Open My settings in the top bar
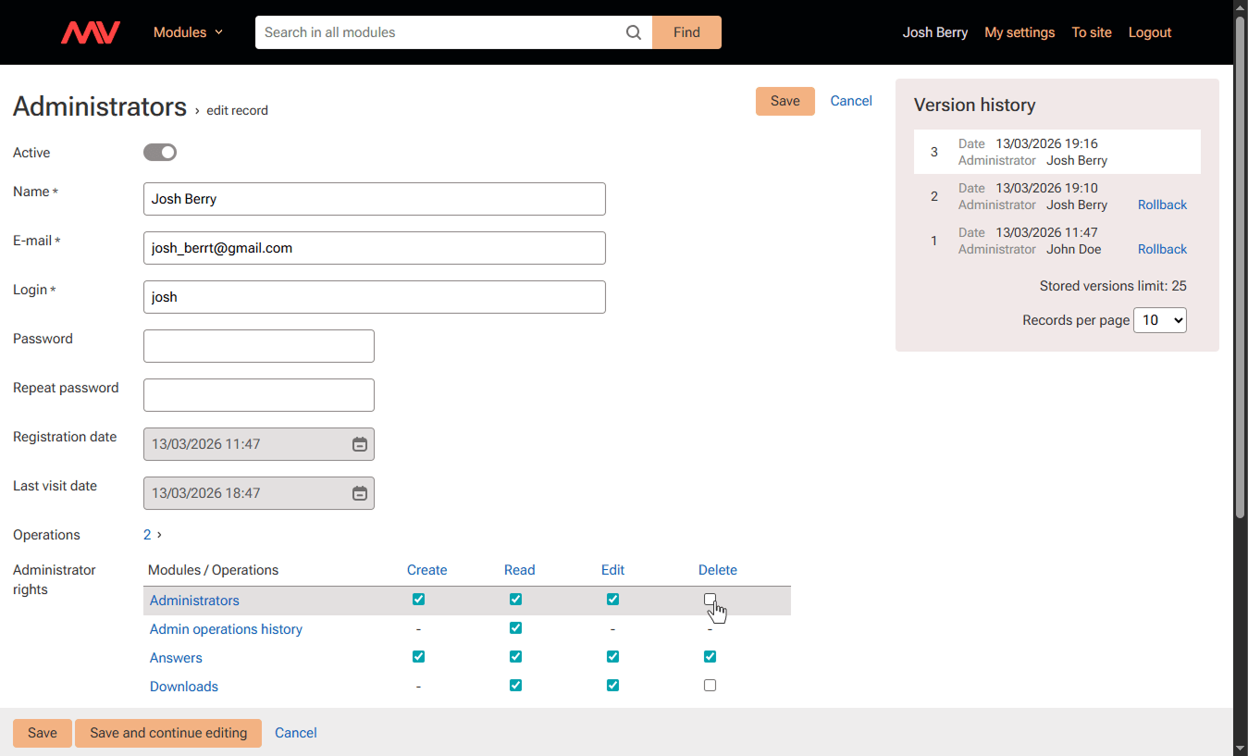 pyautogui.click(x=1019, y=32)
